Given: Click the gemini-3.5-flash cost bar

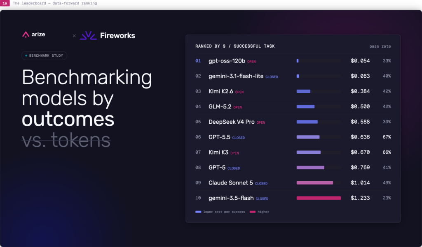Looking at the screenshot, I should 319,198.
